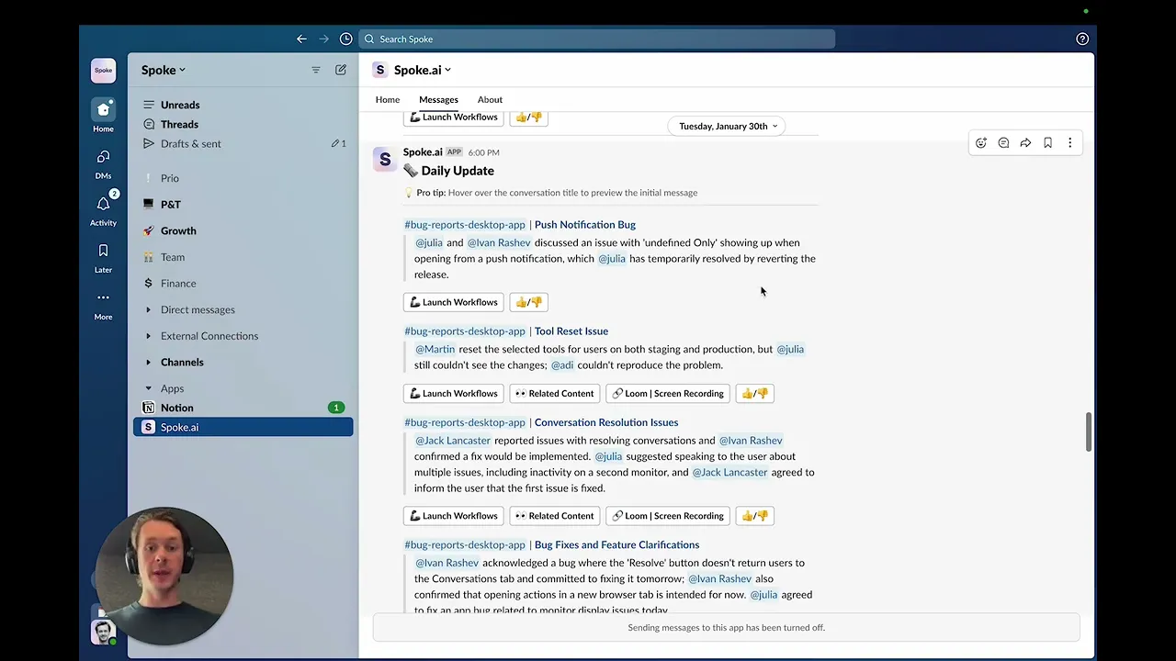This screenshot has height=661, width=1176.
Task: Click the user avatar at bottom left
Action: pyautogui.click(x=103, y=632)
